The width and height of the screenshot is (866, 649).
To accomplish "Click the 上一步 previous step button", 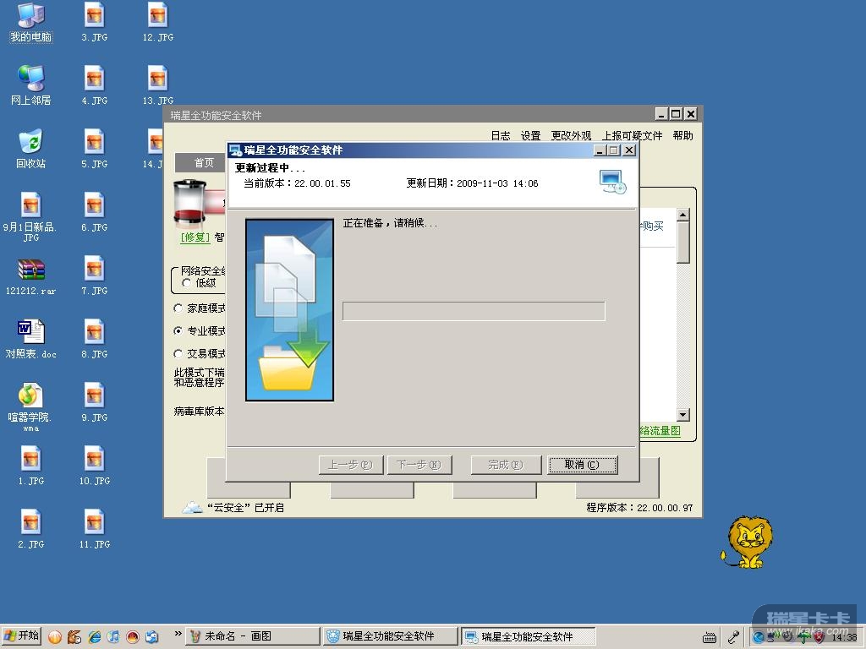I will click(351, 465).
